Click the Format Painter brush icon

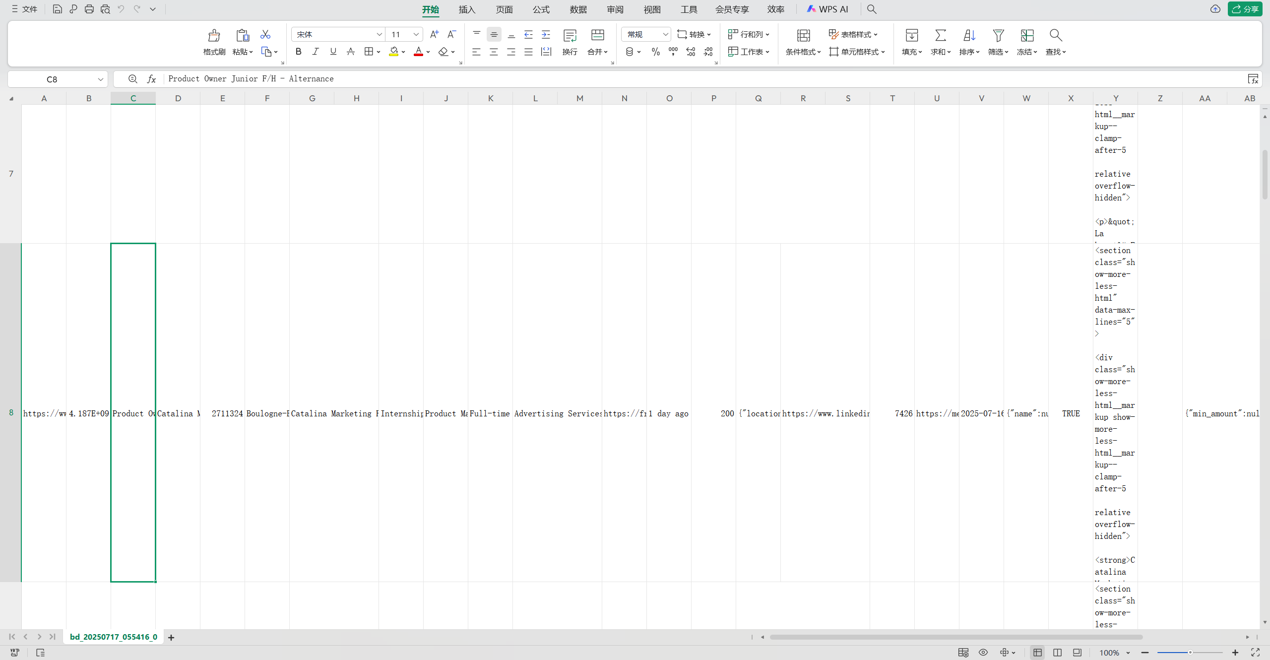[x=214, y=36]
